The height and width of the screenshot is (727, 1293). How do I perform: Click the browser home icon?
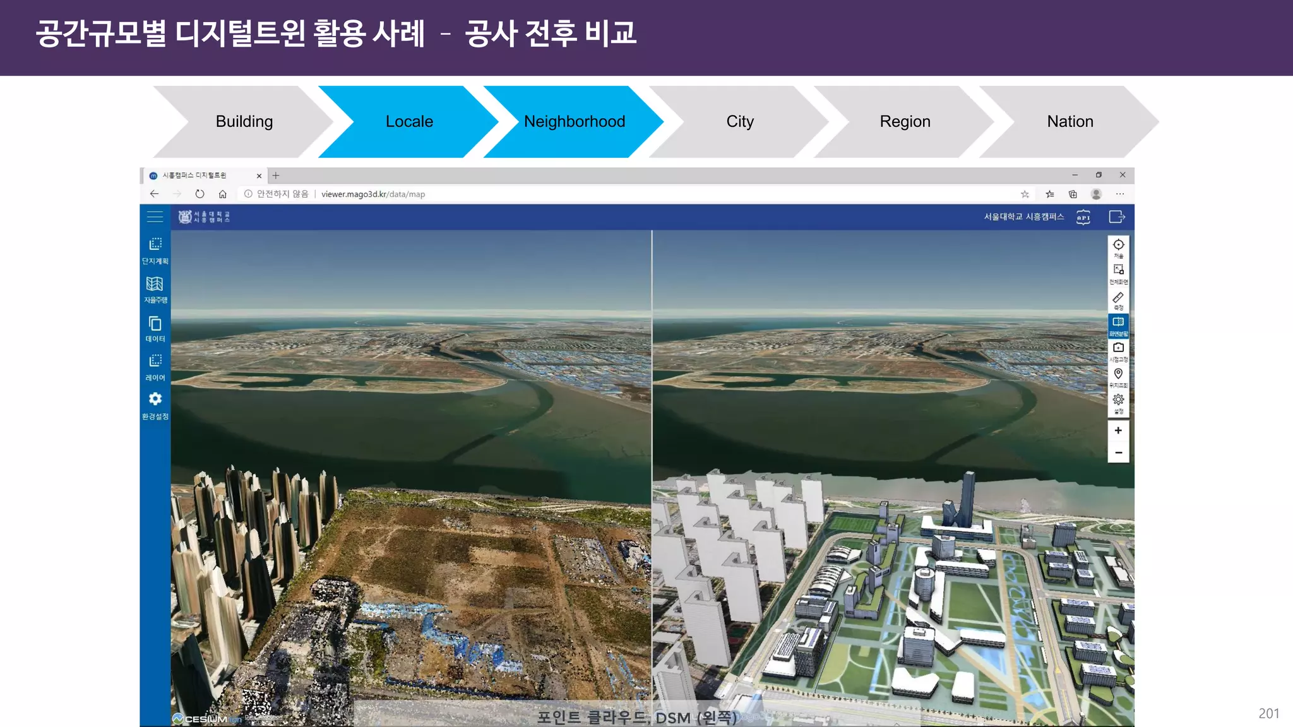(x=222, y=194)
